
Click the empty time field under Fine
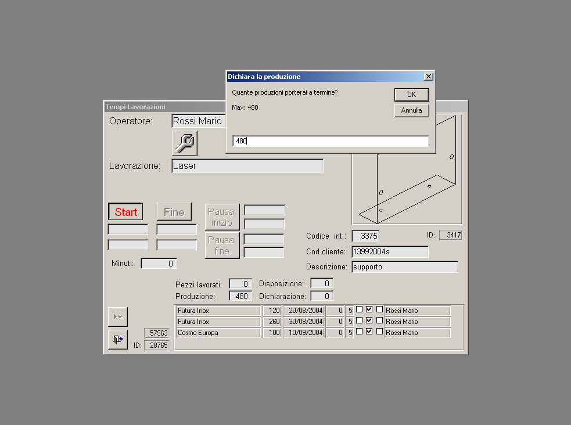177,229
